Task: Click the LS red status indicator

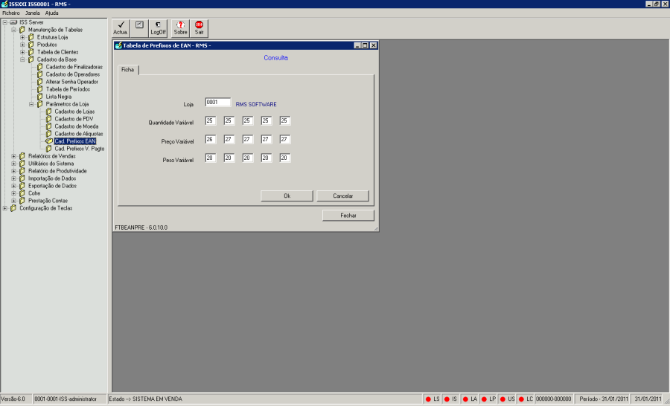Action: coord(428,399)
